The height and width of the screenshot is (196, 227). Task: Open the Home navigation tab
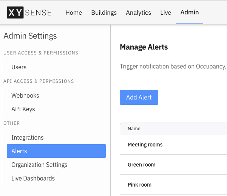pyautogui.click(x=74, y=12)
